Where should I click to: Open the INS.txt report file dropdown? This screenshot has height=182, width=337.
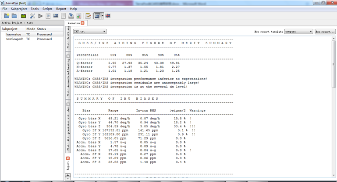click(x=90, y=31)
